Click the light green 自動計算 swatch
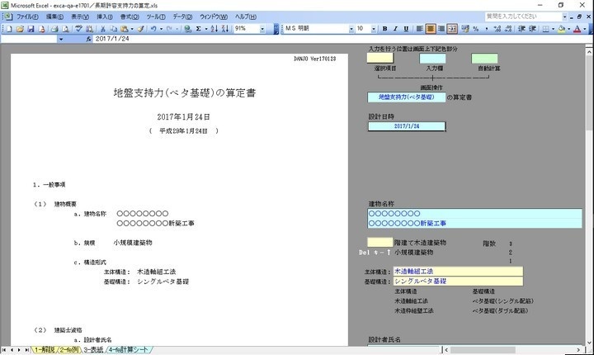The width and height of the screenshot is (594, 355). click(x=484, y=59)
